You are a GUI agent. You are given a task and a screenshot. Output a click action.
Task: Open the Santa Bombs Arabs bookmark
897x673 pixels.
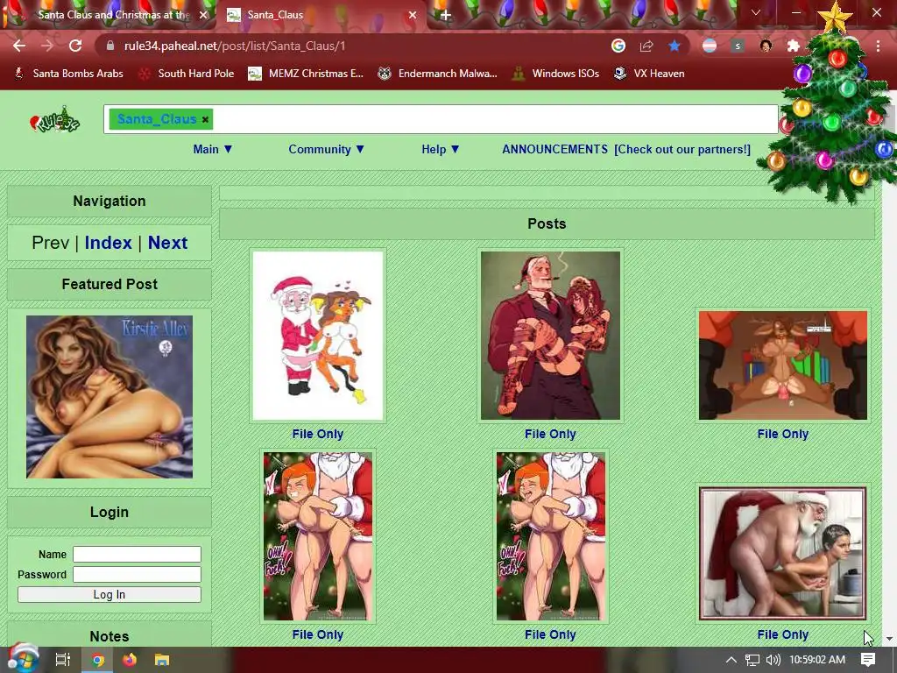coord(68,74)
